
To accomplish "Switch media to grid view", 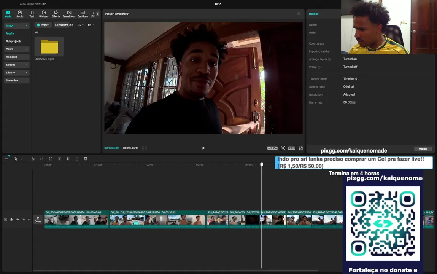I will 72,25.
